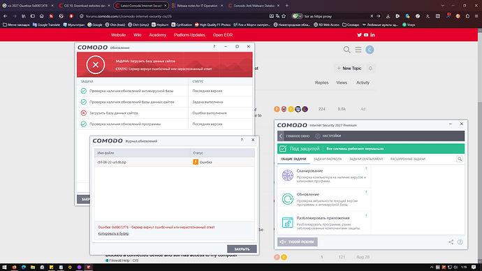Open the Scan task icon
Viewport: 482px width, 271px height.
click(x=287, y=175)
